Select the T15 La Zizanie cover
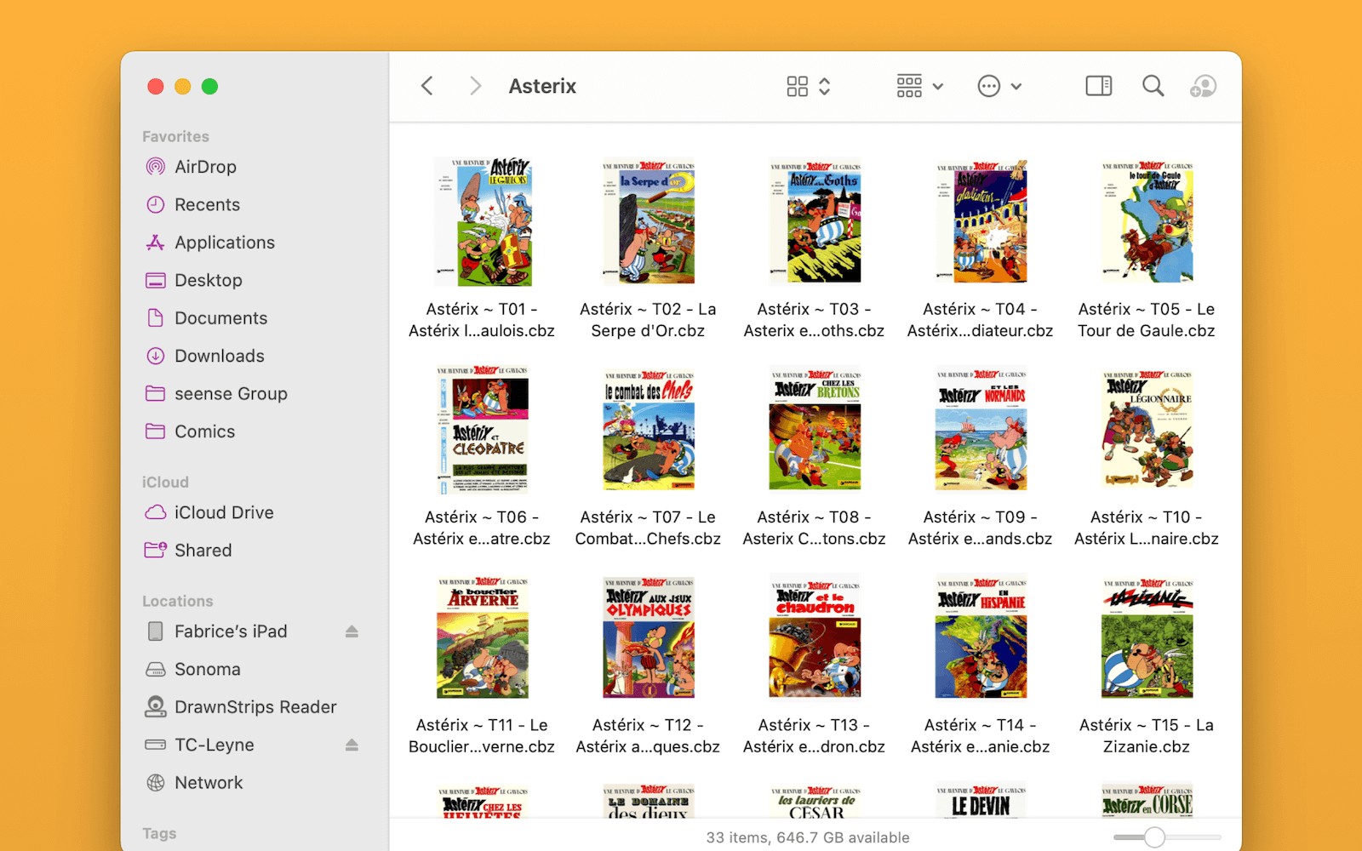This screenshot has width=1362, height=851. pyautogui.click(x=1147, y=638)
